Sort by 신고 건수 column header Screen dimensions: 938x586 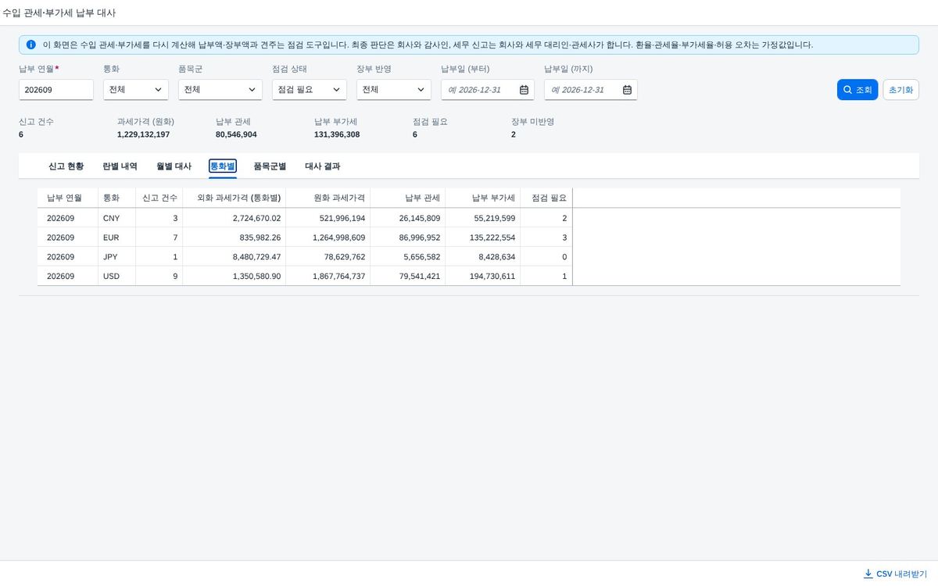[159, 198]
